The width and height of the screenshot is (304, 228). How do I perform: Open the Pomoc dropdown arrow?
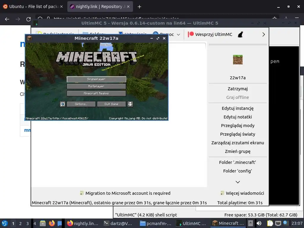(x=178, y=34)
